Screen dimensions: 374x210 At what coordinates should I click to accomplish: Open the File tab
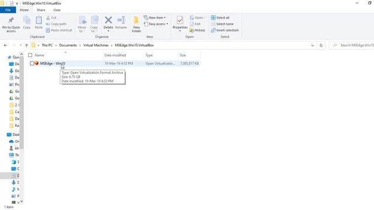pos(8,10)
